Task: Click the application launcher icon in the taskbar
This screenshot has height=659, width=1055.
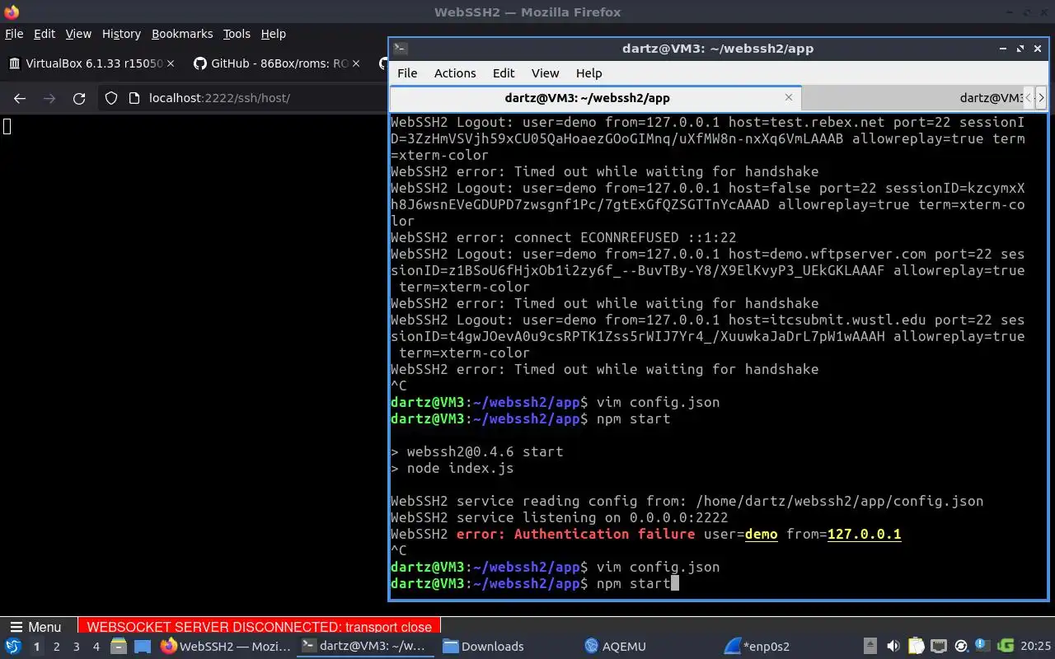Action: tap(13, 647)
